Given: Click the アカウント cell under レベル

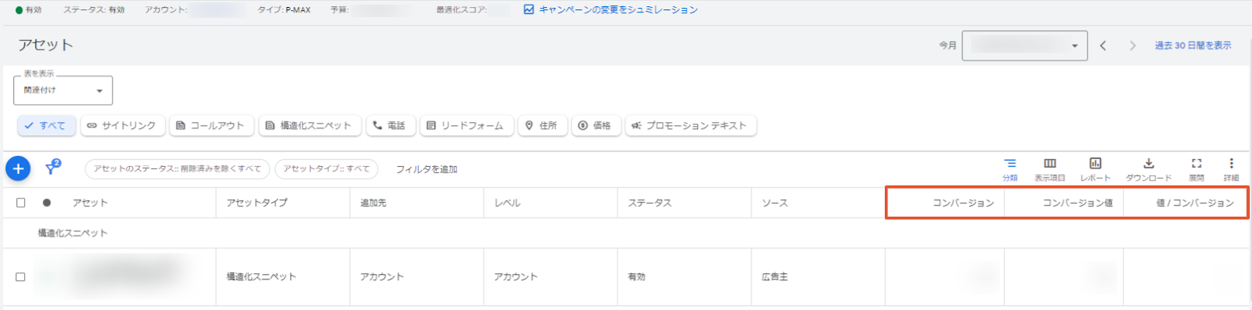Looking at the screenshot, I should [516, 277].
